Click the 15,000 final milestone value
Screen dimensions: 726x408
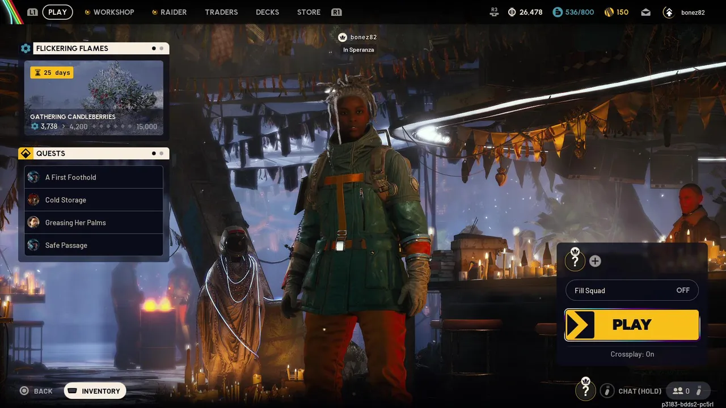[x=146, y=126]
